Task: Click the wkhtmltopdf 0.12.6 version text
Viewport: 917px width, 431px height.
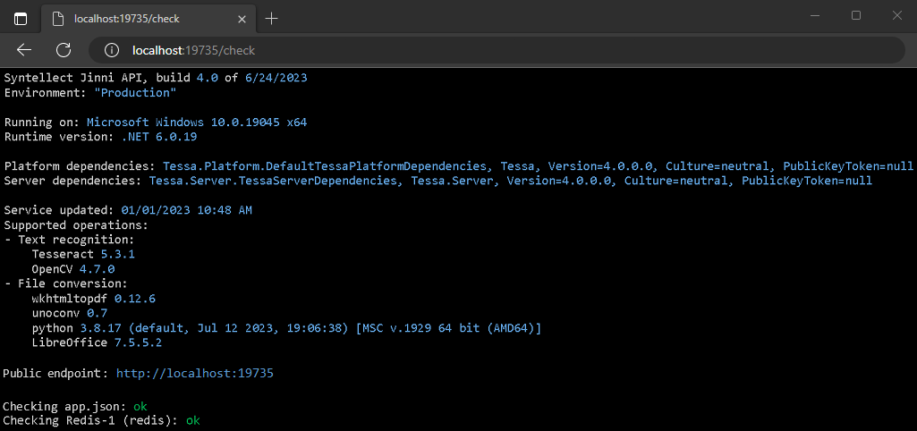Action: pyautogui.click(x=134, y=298)
